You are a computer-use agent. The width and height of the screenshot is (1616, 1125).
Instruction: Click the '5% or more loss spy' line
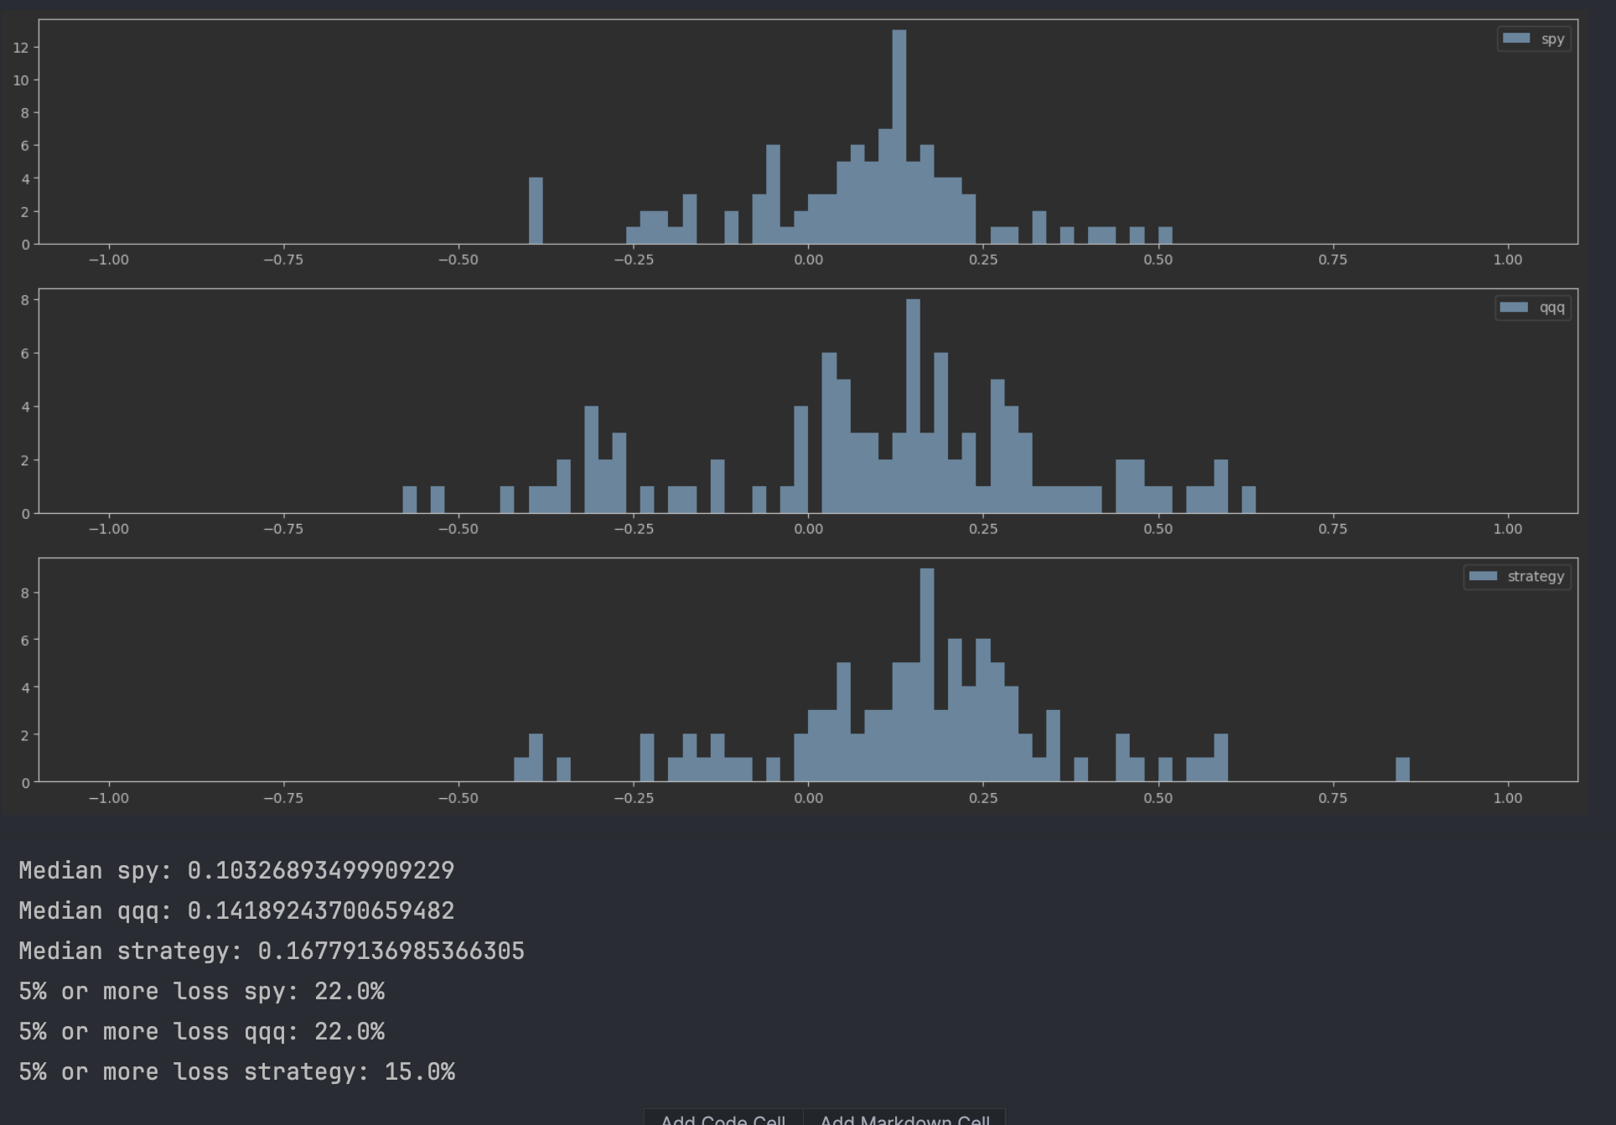pos(201,991)
